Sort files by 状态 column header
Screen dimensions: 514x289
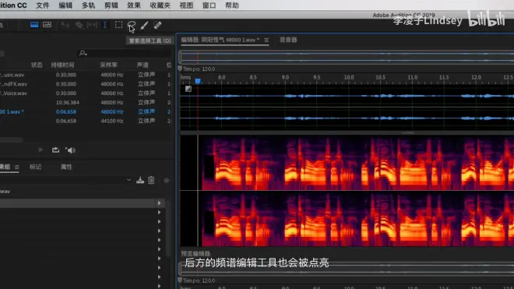(x=37, y=65)
